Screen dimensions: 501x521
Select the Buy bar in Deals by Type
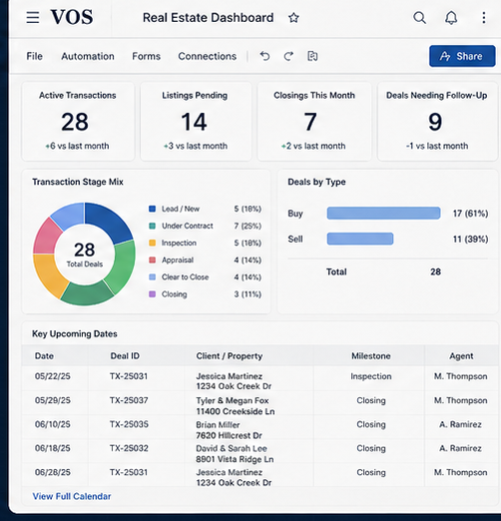coord(383,213)
